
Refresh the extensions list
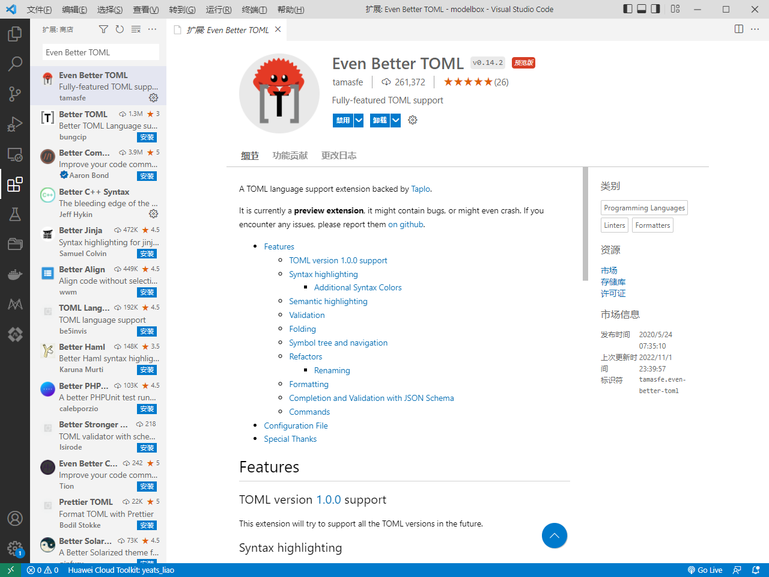click(120, 29)
